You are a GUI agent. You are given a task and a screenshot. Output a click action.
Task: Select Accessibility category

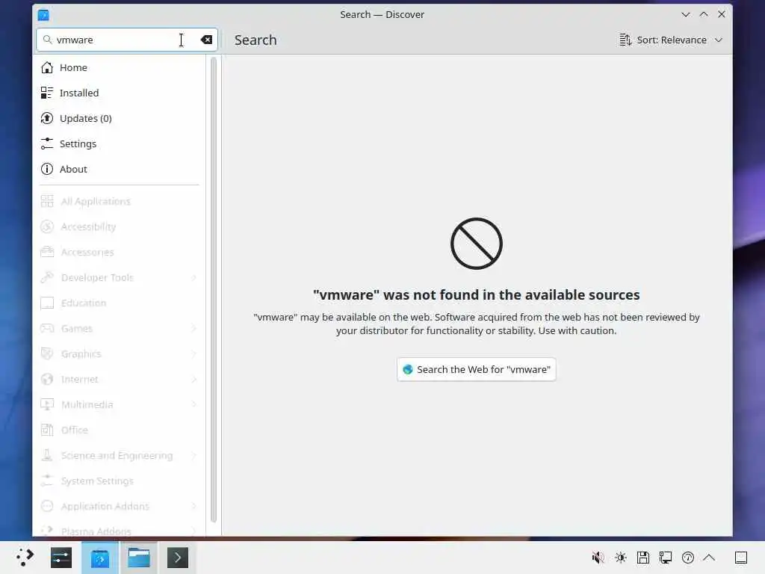[x=119, y=226]
